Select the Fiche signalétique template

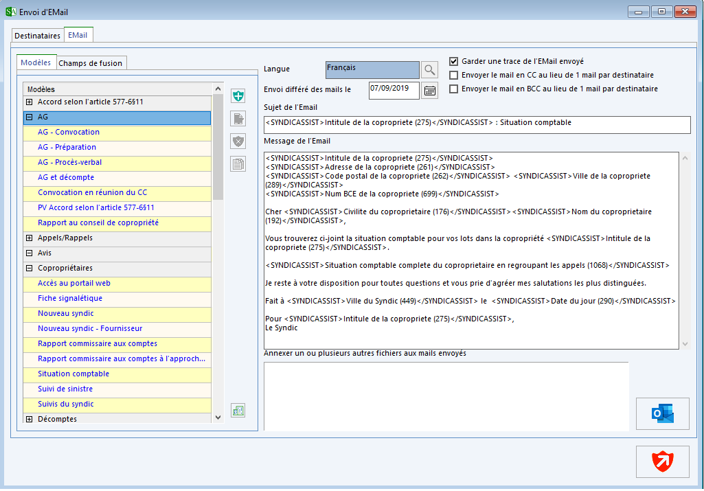pyautogui.click(x=117, y=299)
